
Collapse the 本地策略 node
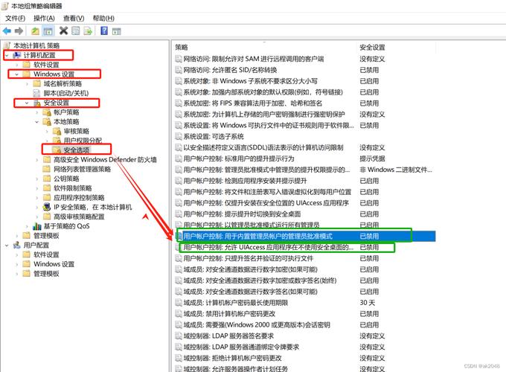pyautogui.click(x=37, y=121)
